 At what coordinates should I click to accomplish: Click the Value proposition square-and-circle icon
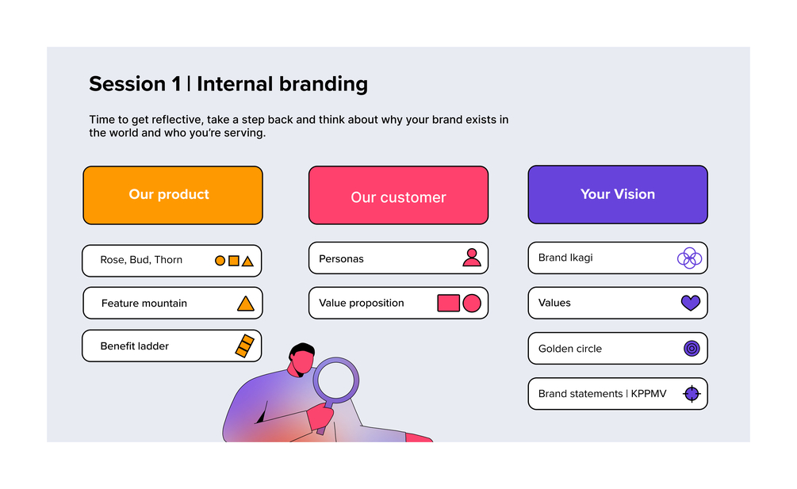(459, 303)
